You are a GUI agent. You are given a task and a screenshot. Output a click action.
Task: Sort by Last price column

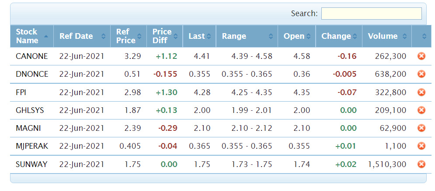(x=199, y=36)
